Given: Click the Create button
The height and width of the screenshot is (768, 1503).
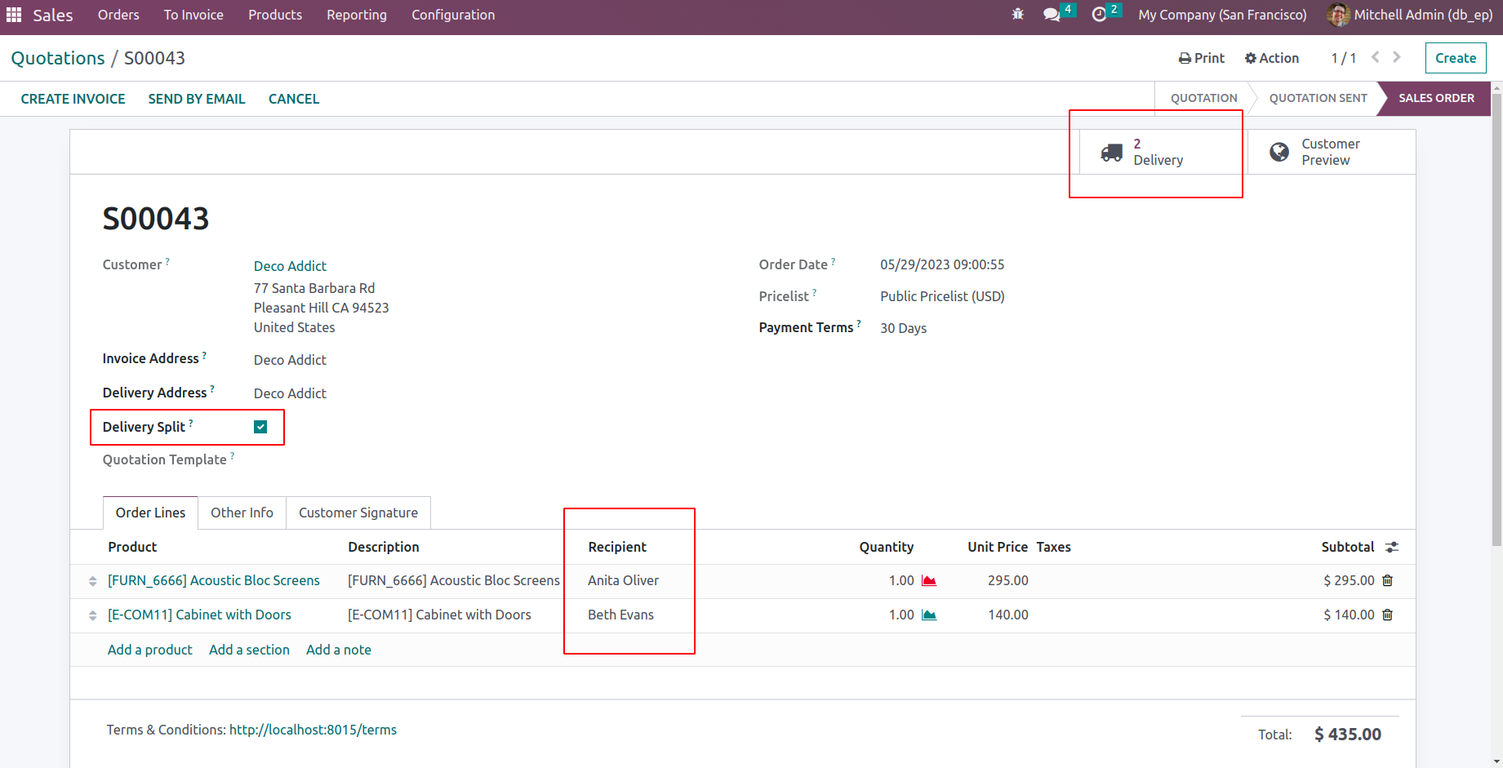Looking at the screenshot, I should pos(1456,58).
